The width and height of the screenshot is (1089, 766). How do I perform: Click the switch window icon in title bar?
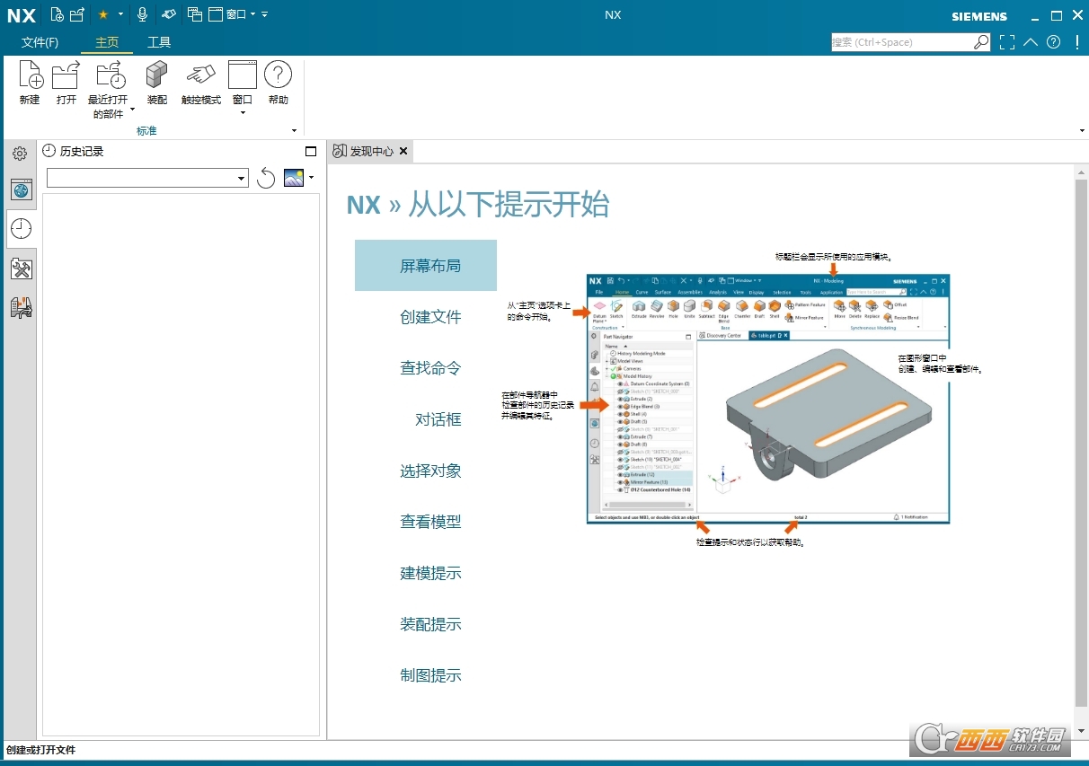(195, 14)
